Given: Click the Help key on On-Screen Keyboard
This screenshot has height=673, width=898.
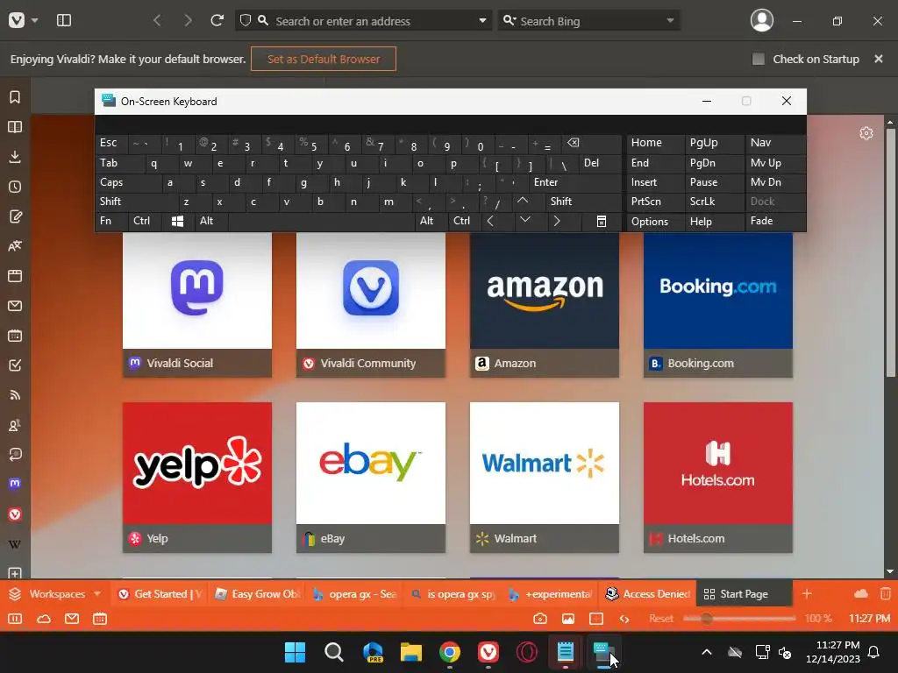Looking at the screenshot, I should (x=714, y=221).
